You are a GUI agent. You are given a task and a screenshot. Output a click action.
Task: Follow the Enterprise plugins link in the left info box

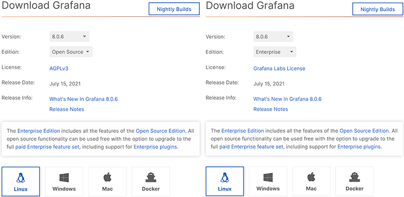[x=155, y=147]
